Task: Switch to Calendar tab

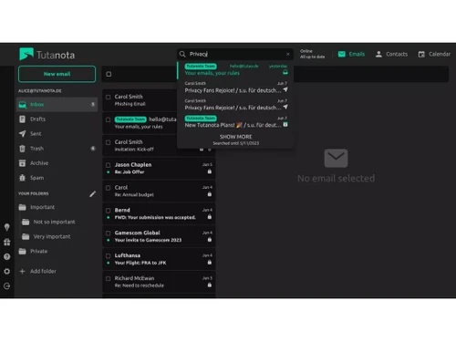Action: coord(434,54)
